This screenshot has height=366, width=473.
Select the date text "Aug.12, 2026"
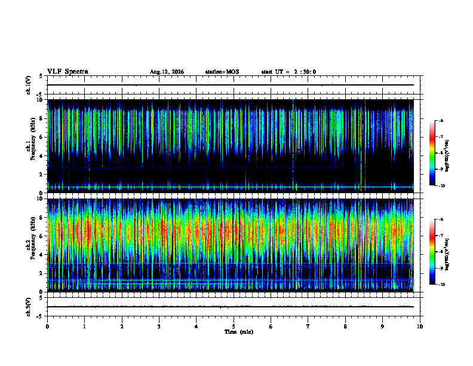(167, 72)
